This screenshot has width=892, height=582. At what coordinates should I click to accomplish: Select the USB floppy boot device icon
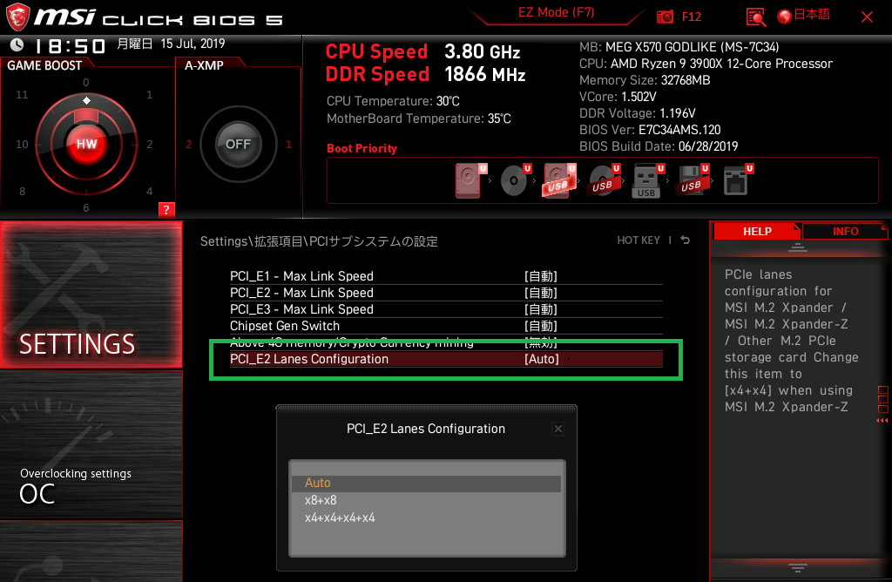[x=691, y=181]
